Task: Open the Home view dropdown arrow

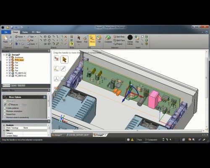Action: coord(24,37)
